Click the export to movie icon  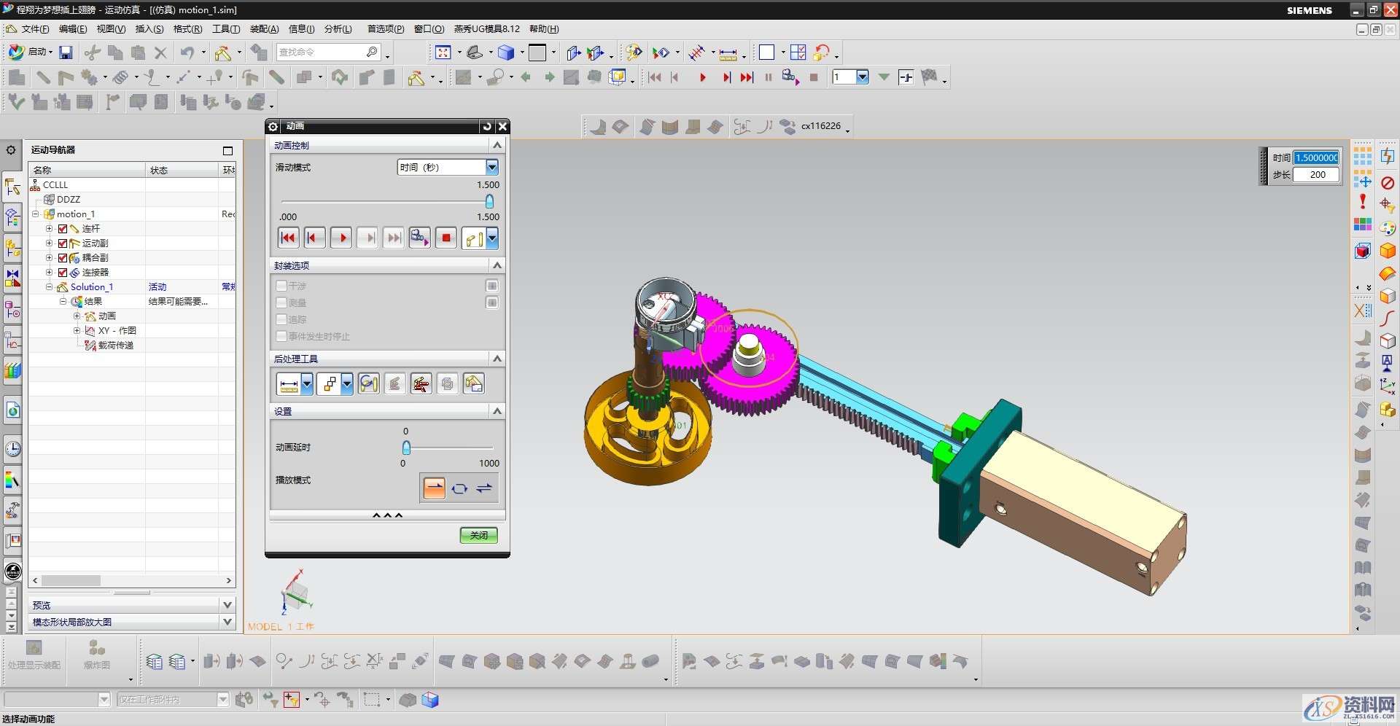(419, 238)
